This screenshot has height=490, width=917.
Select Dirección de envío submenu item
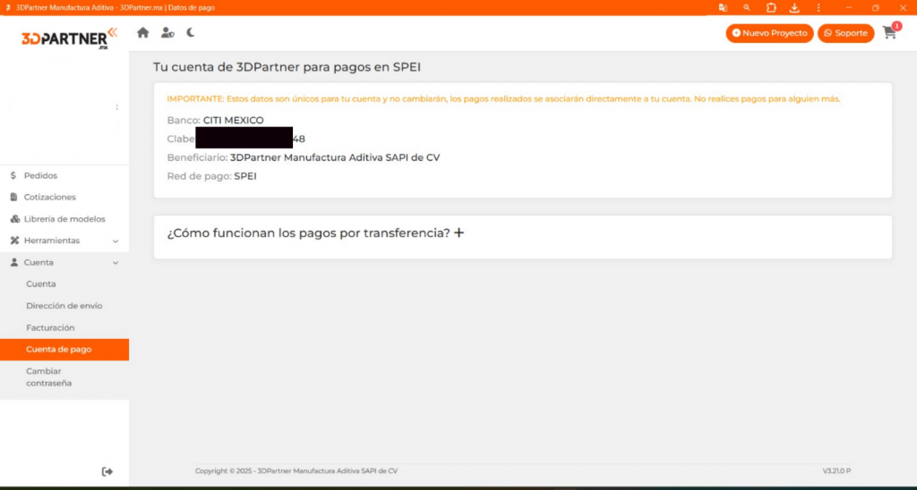64,306
